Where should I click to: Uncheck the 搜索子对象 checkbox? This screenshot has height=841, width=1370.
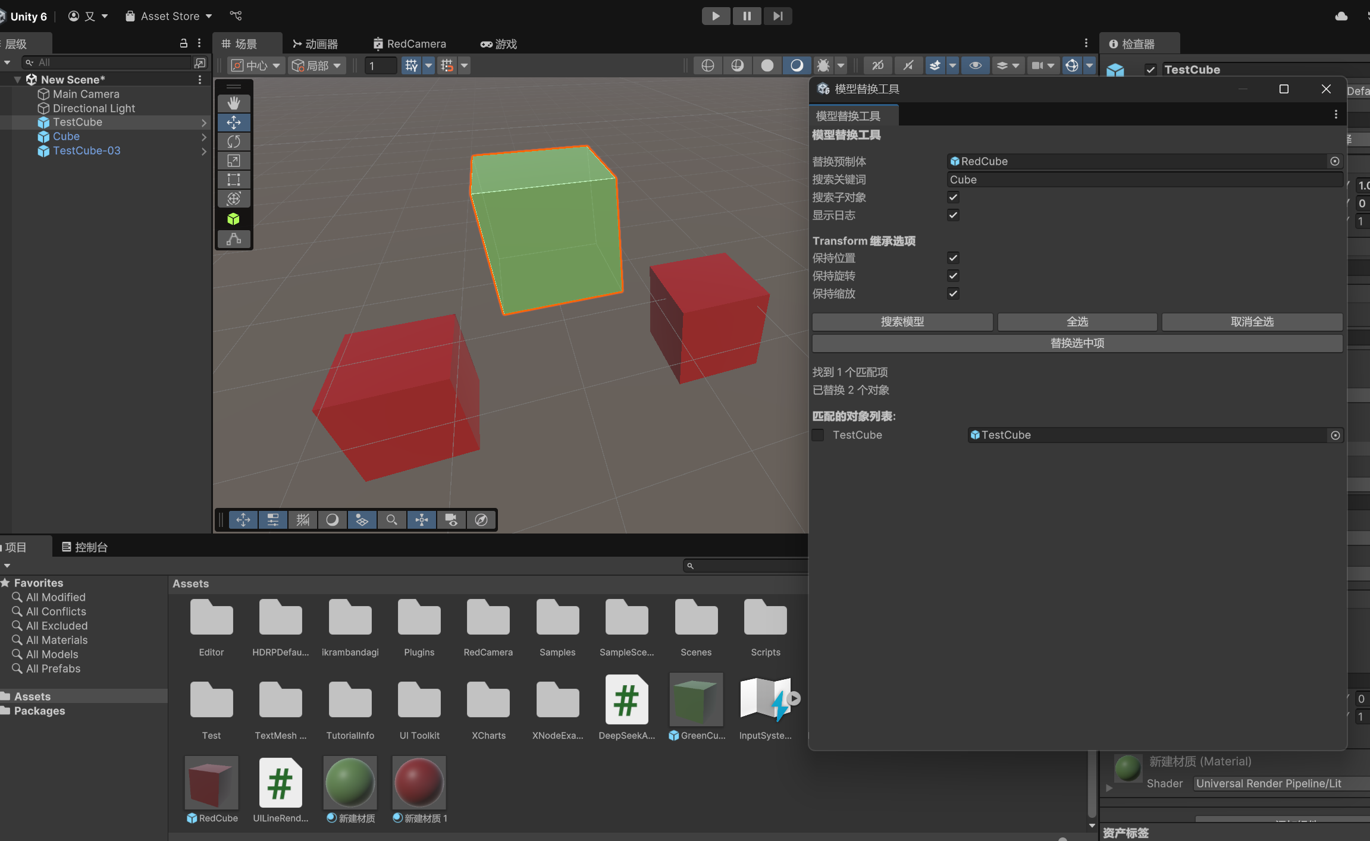pos(953,197)
